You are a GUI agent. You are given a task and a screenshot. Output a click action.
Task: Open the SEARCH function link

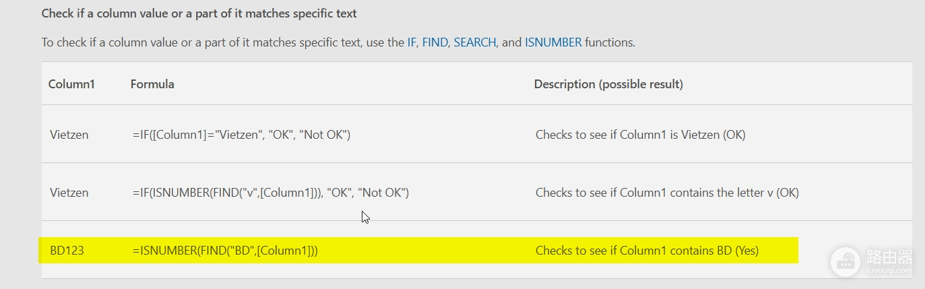(x=475, y=42)
